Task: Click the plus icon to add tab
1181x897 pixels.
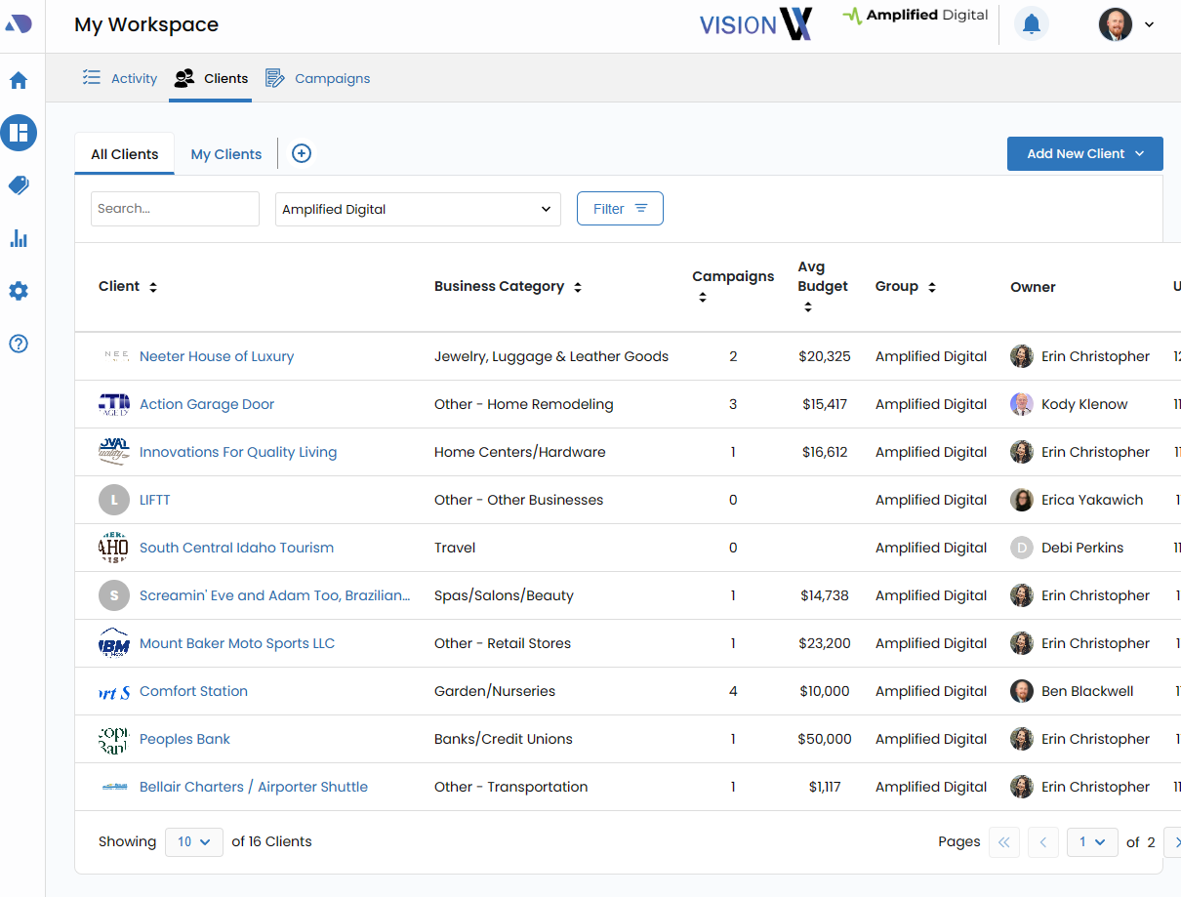Action: coord(302,153)
